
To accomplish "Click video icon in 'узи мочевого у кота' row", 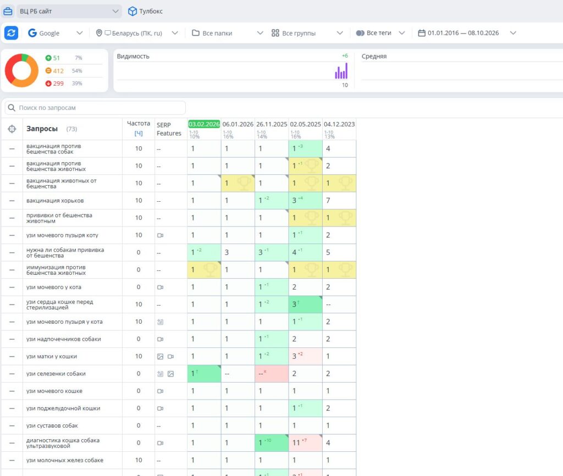I will pos(161,287).
